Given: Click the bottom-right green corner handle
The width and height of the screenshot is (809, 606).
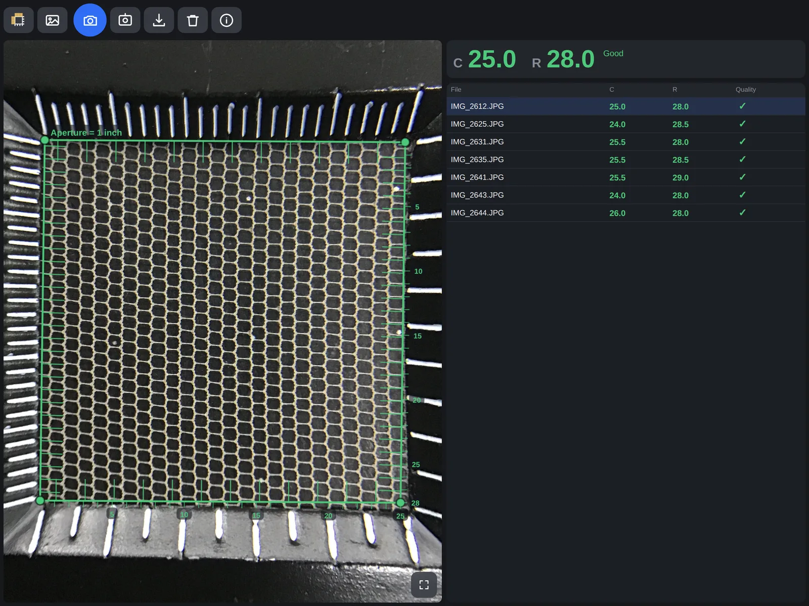Looking at the screenshot, I should pos(400,502).
